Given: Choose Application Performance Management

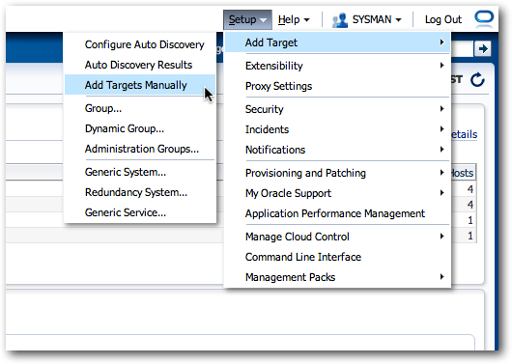Looking at the screenshot, I should click(x=338, y=213).
